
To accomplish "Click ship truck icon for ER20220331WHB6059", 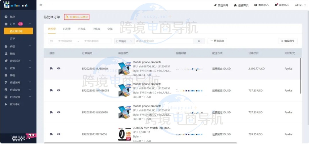I will (51, 90).
